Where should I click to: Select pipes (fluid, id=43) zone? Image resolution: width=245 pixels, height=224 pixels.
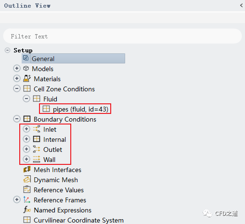pos(76,109)
